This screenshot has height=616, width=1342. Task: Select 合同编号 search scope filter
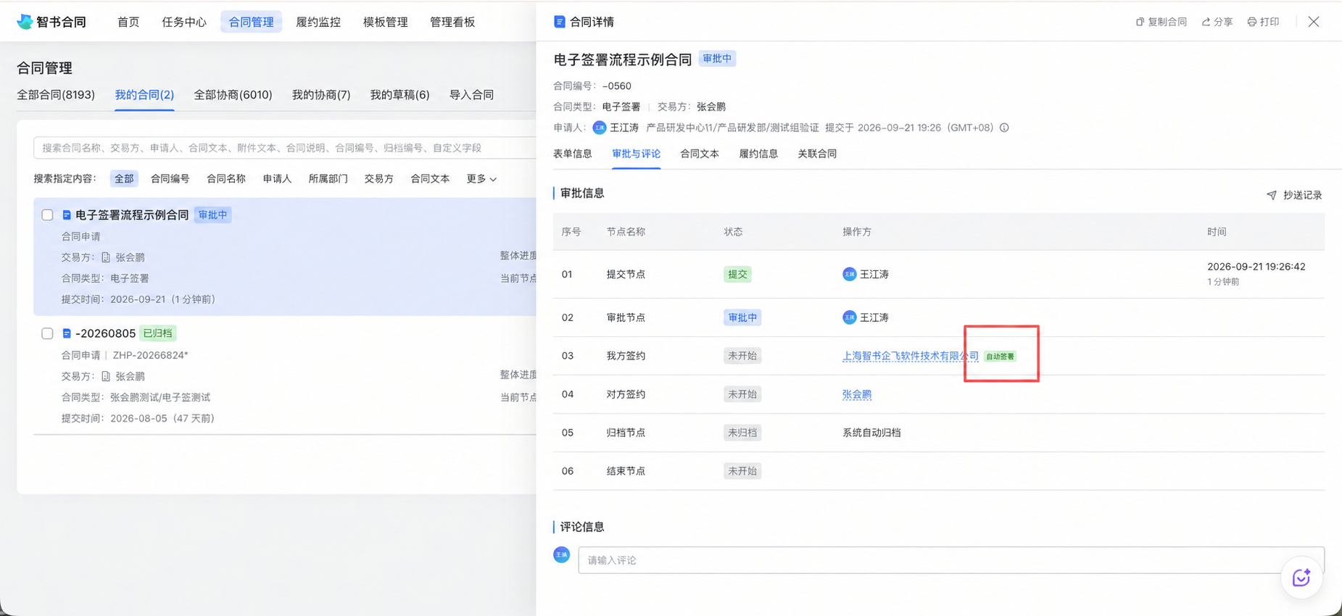tap(170, 179)
